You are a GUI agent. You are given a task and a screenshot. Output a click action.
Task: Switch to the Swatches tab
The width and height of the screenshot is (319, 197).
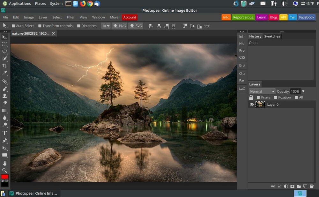pos(272,36)
